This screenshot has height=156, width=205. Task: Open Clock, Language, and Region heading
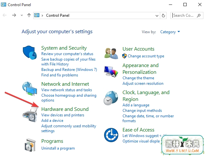[x=146, y=96]
